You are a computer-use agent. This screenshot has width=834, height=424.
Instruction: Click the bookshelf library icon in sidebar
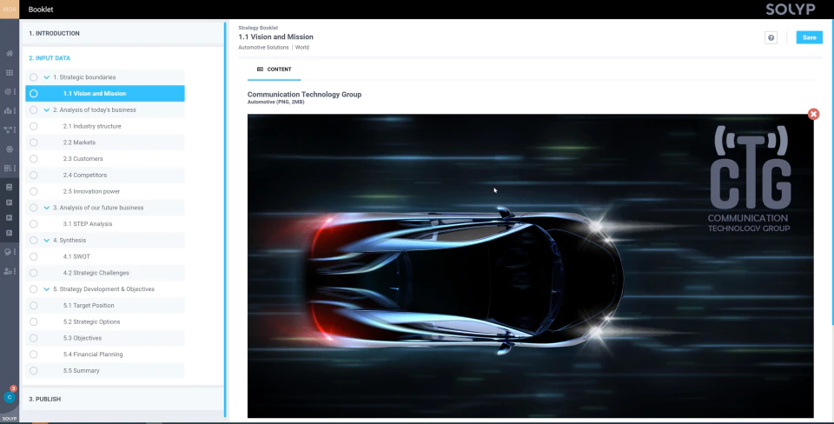point(8,168)
